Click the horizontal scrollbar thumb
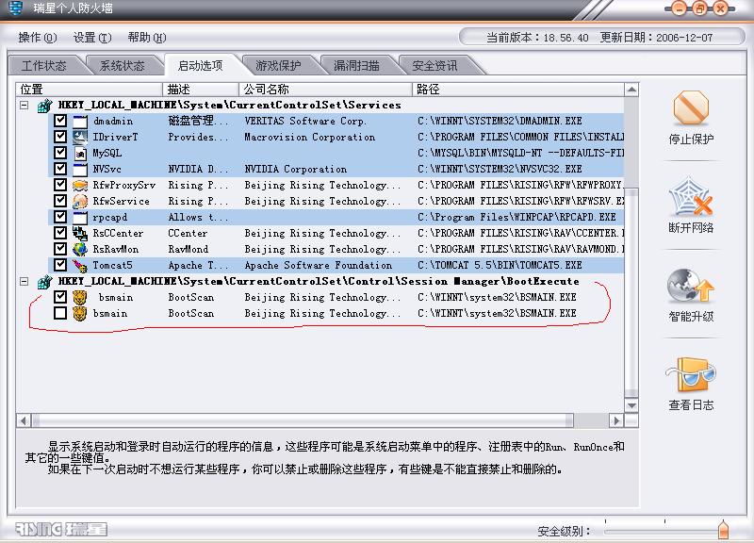The image size is (754, 543). (303, 421)
